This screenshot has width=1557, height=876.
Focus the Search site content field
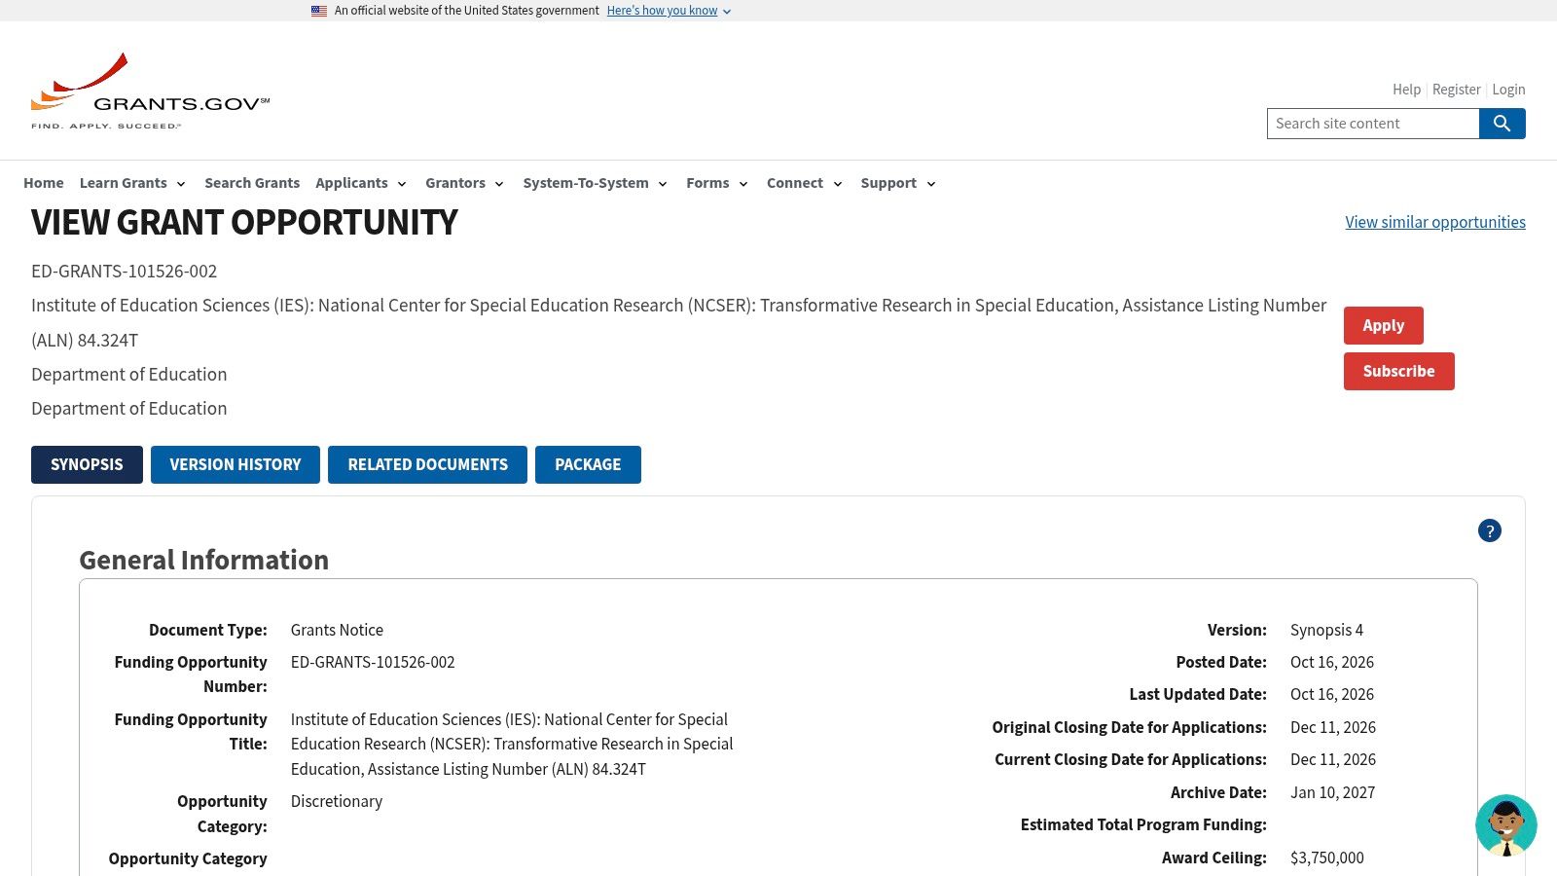[1373, 124]
